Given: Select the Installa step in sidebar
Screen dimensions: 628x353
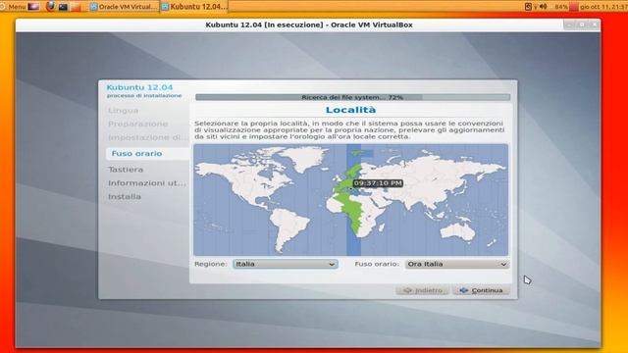Looking at the screenshot, I should tap(125, 197).
